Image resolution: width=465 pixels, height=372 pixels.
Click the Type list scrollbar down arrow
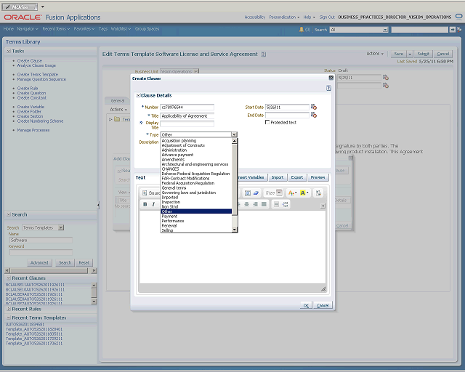coord(234,230)
